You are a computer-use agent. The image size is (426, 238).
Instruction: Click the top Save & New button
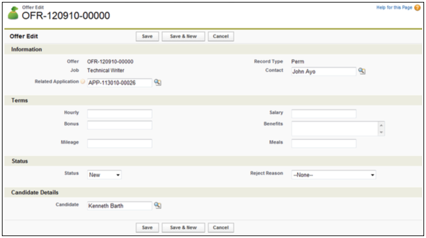click(x=183, y=36)
